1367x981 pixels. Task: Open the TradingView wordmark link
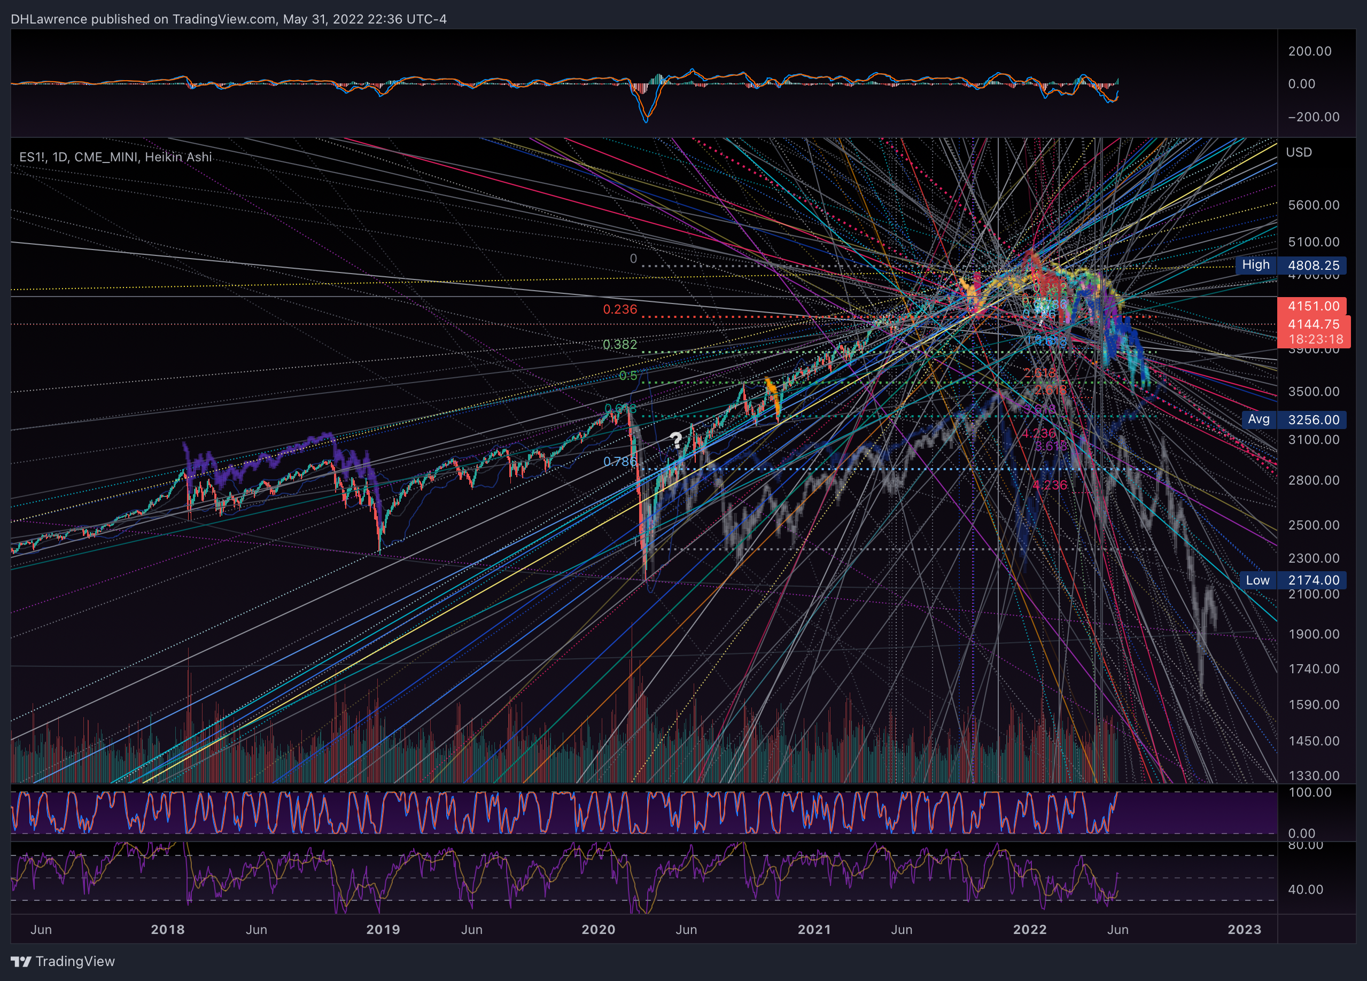coord(75,961)
